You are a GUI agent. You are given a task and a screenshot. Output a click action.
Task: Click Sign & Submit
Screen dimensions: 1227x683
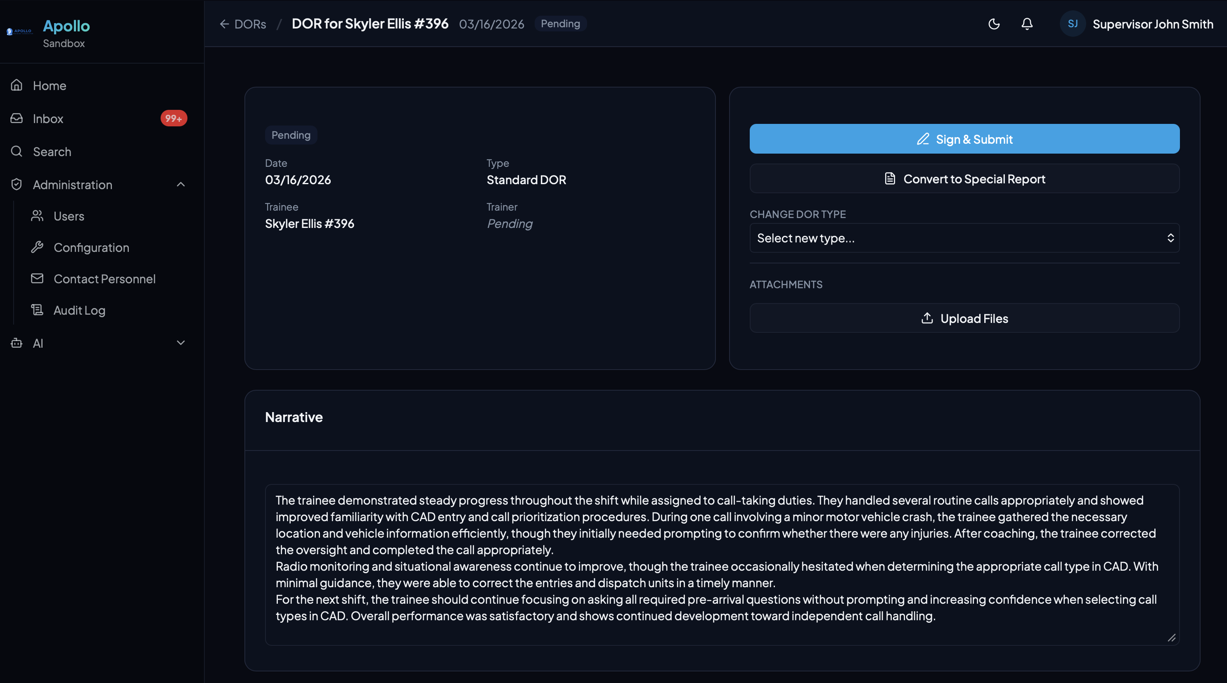(x=964, y=139)
